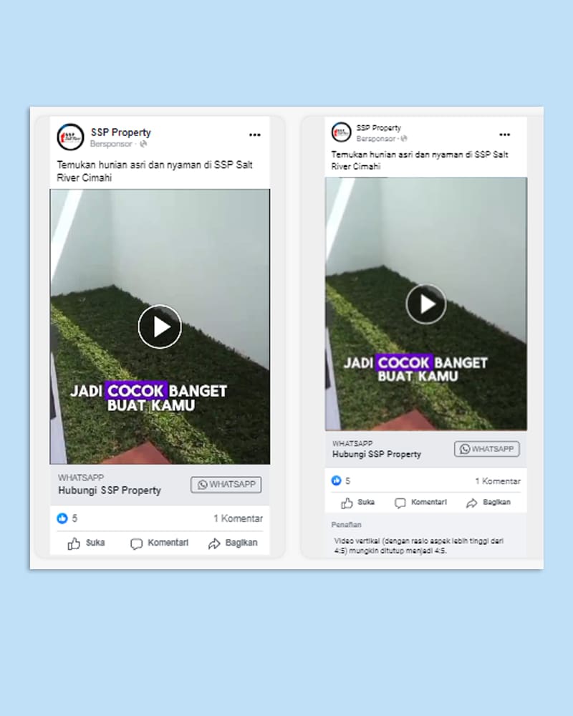Comment on right post via Komentari
This screenshot has height=716, width=573.
click(420, 503)
